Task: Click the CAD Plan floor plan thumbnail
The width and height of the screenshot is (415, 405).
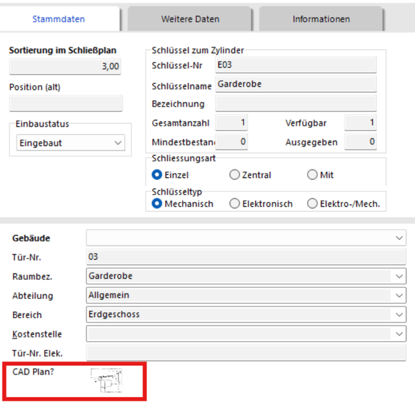Action: [x=106, y=380]
